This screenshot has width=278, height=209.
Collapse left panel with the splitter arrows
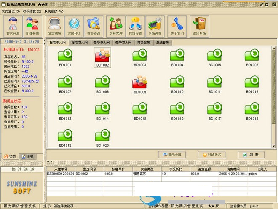tap(45, 42)
